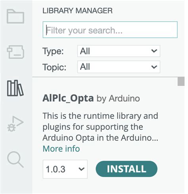Open the Debug bug-and-play icon
The image size is (188, 194).
point(15,124)
